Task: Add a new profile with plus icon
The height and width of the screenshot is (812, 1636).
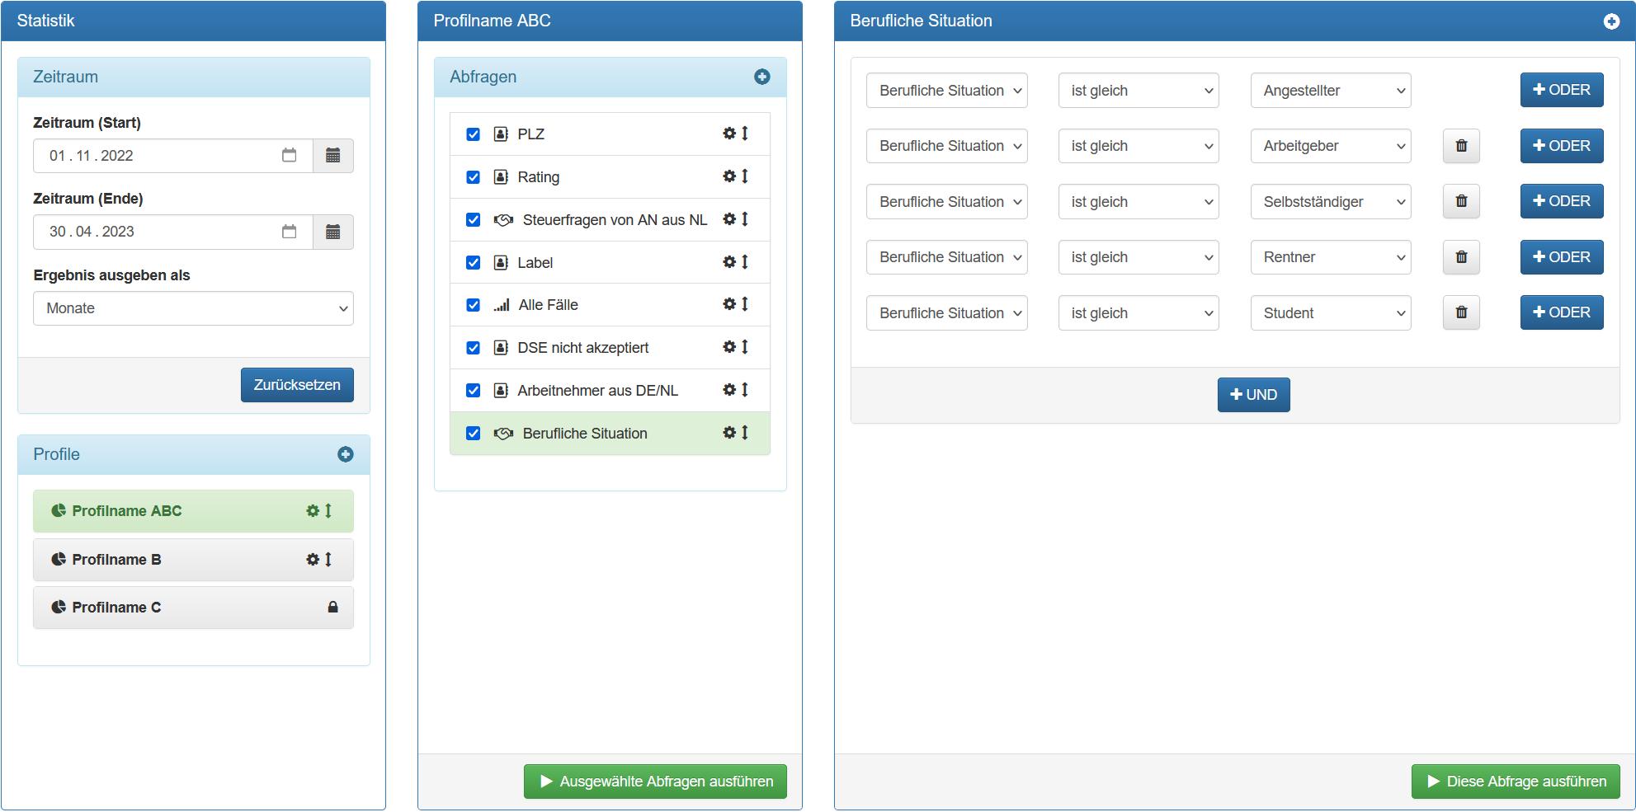Action: pos(345,455)
